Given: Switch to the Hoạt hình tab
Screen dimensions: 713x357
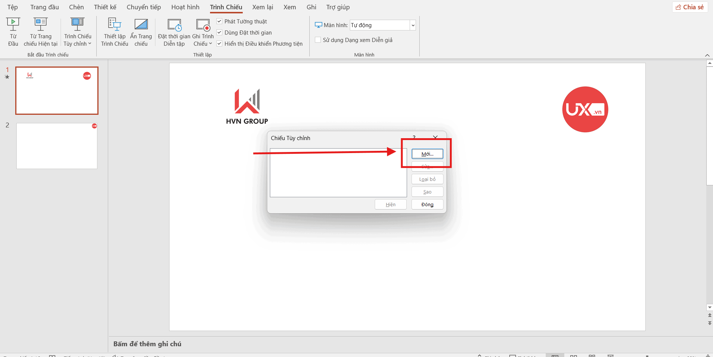Looking at the screenshot, I should coord(185,7).
